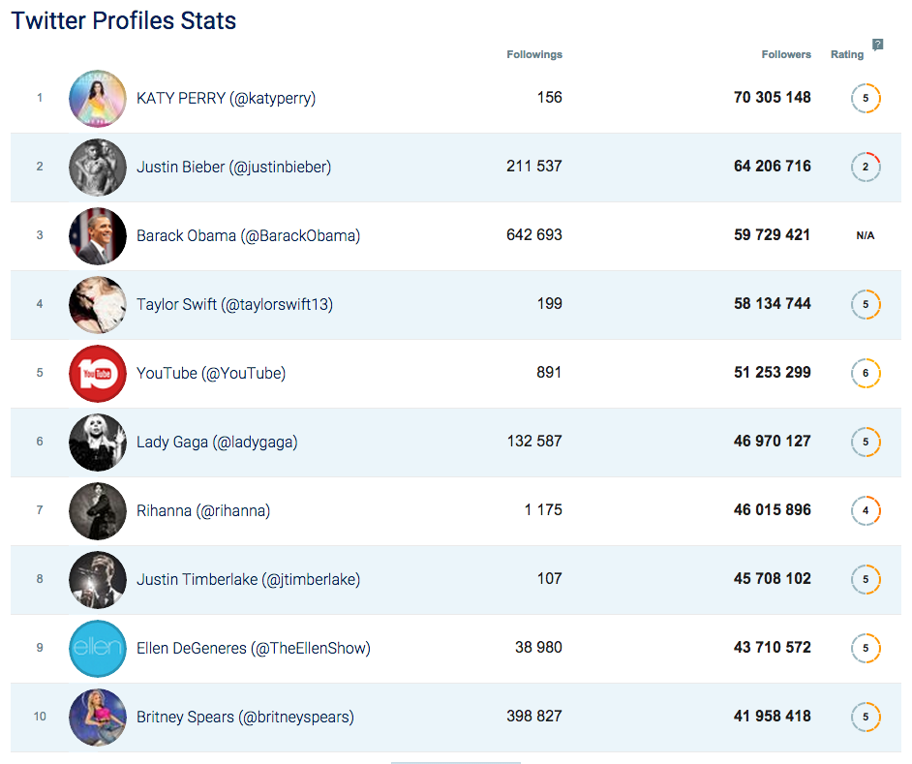Open Lady Gaga (@ladygaga) profile link

(x=217, y=442)
